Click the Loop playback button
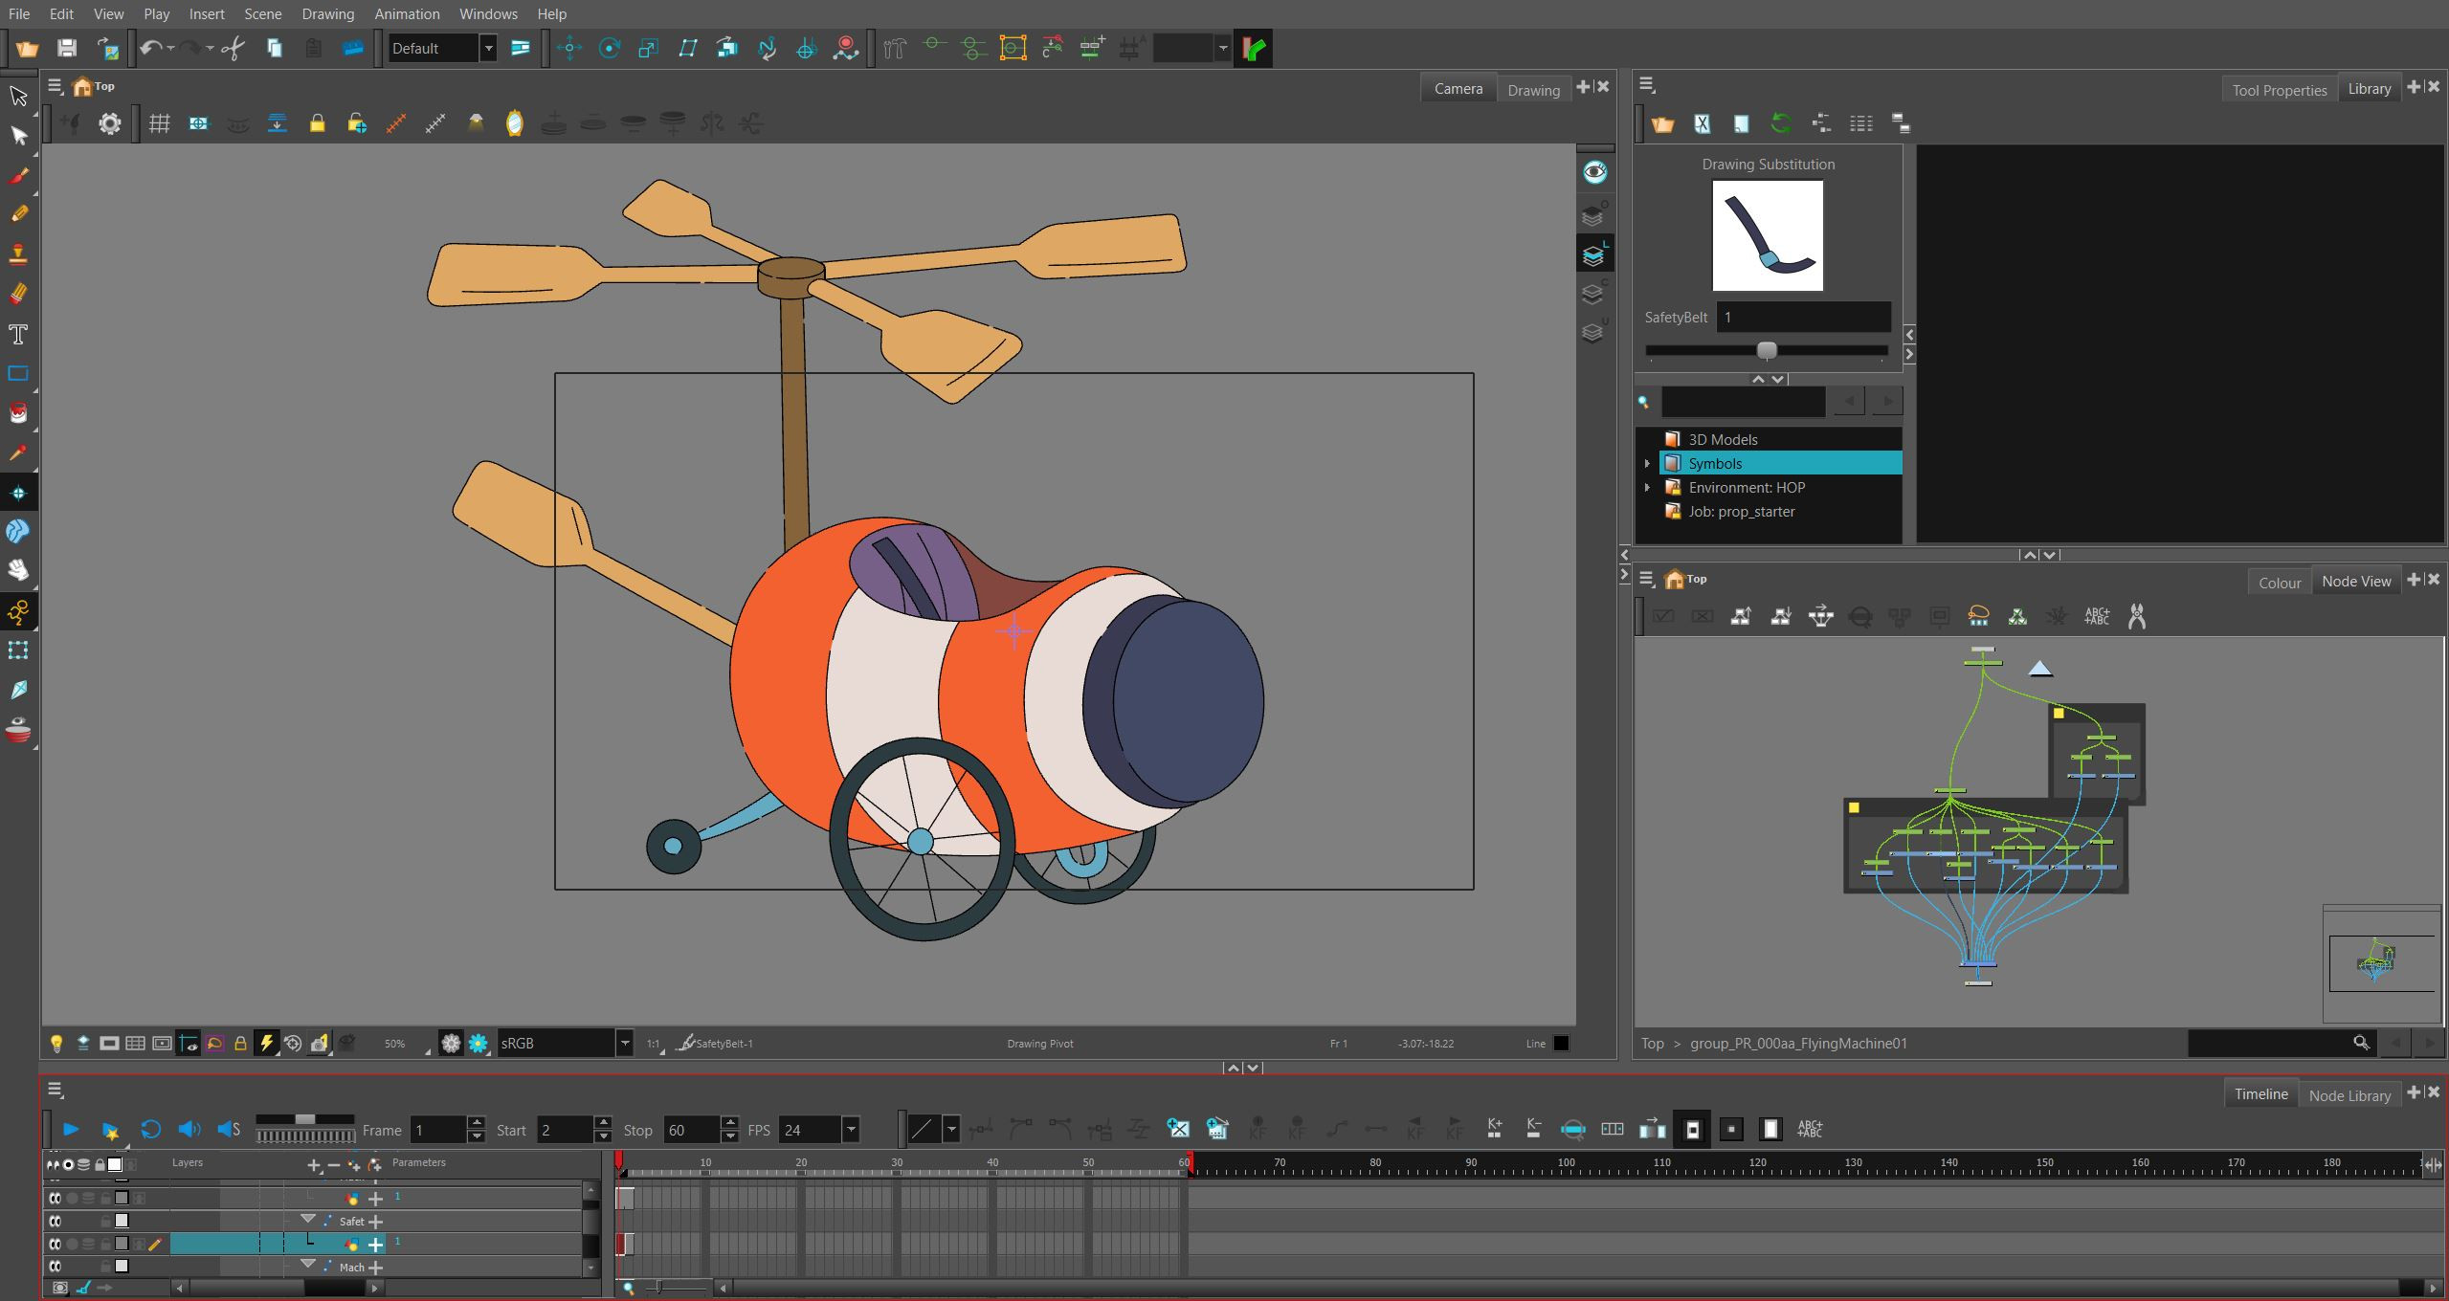Screen dimensions: 2449x1301 (x=150, y=1130)
